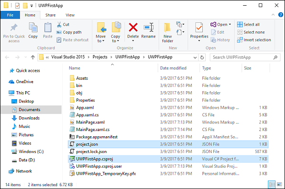
Task: Open the New item dropdown
Action: pos(180,24)
